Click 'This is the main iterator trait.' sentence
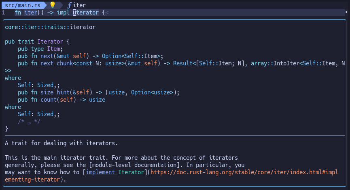The height and width of the screenshot is (190, 350). point(57,157)
